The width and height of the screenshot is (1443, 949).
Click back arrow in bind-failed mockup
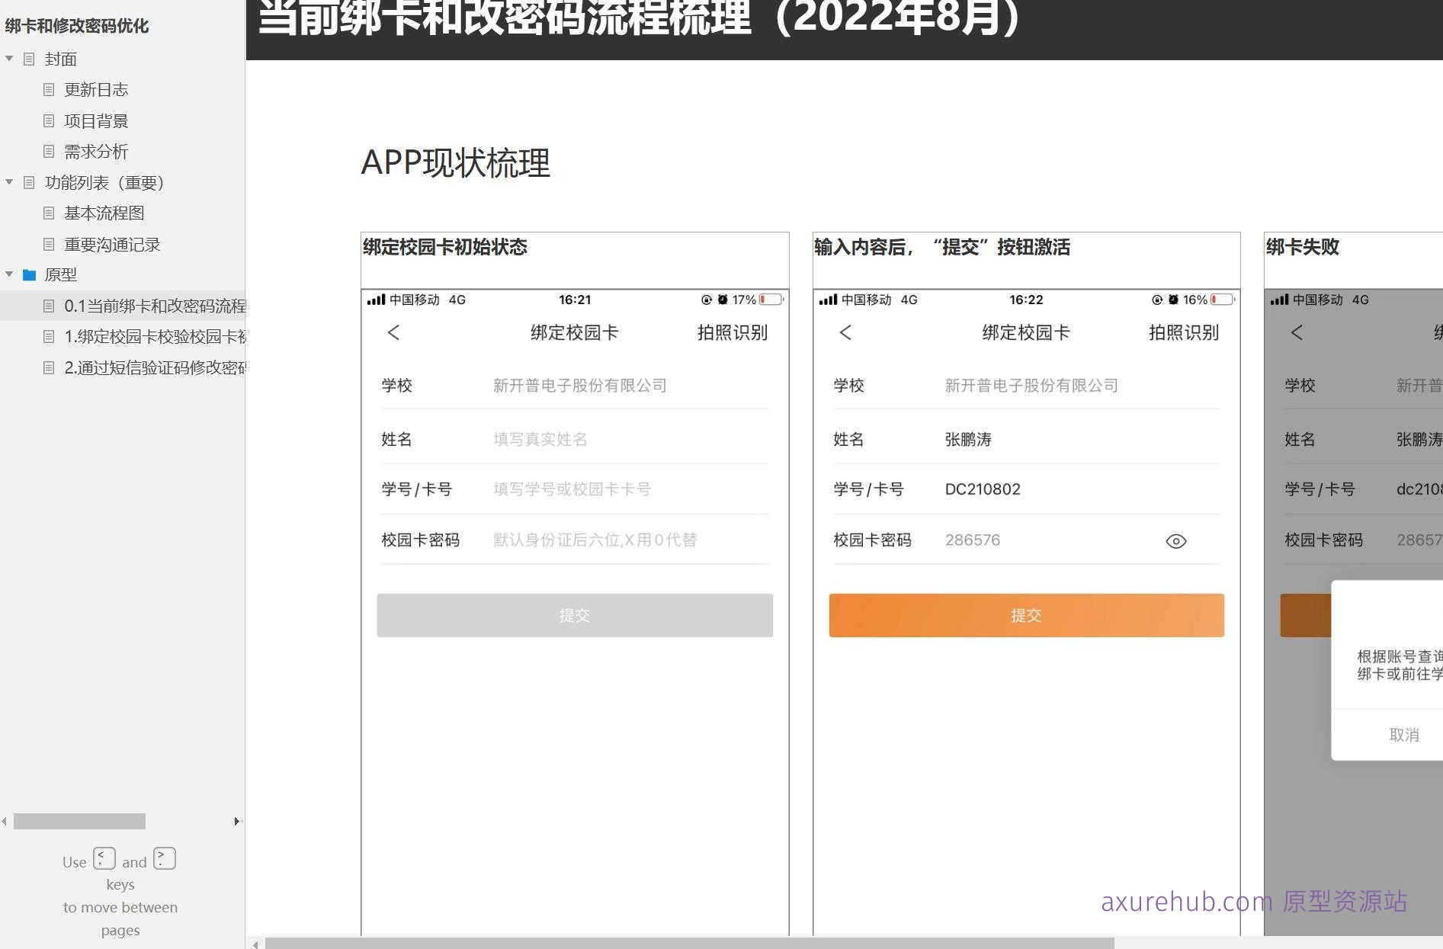1296,332
